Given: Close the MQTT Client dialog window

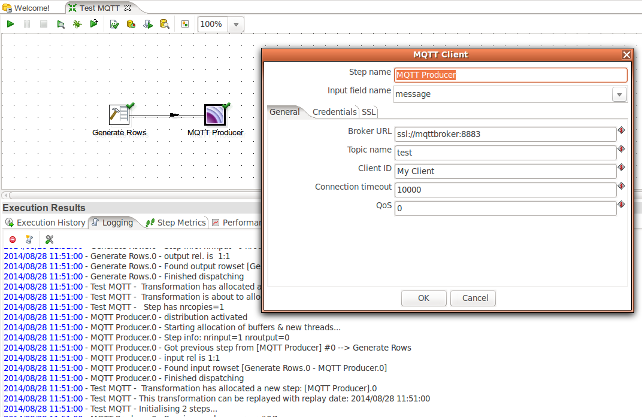Looking at the screenshot, I should click(626, 55).
